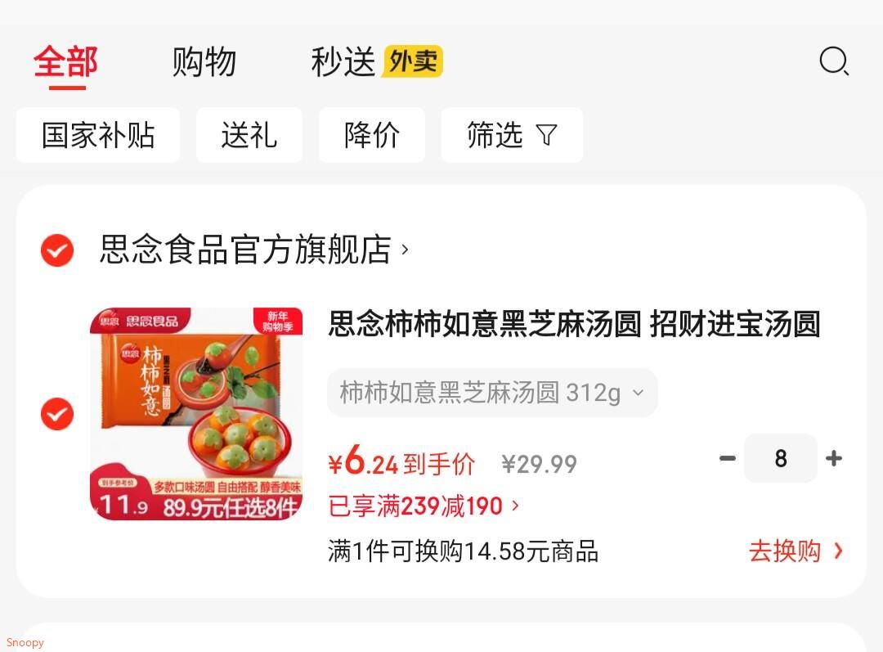Switch to the 秒送 tab
883x652 pixels.
[x=343, y=61]
